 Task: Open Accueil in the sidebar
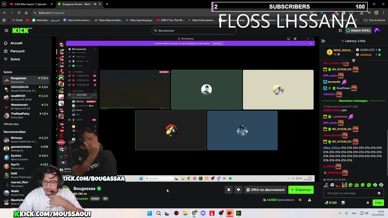16,43
